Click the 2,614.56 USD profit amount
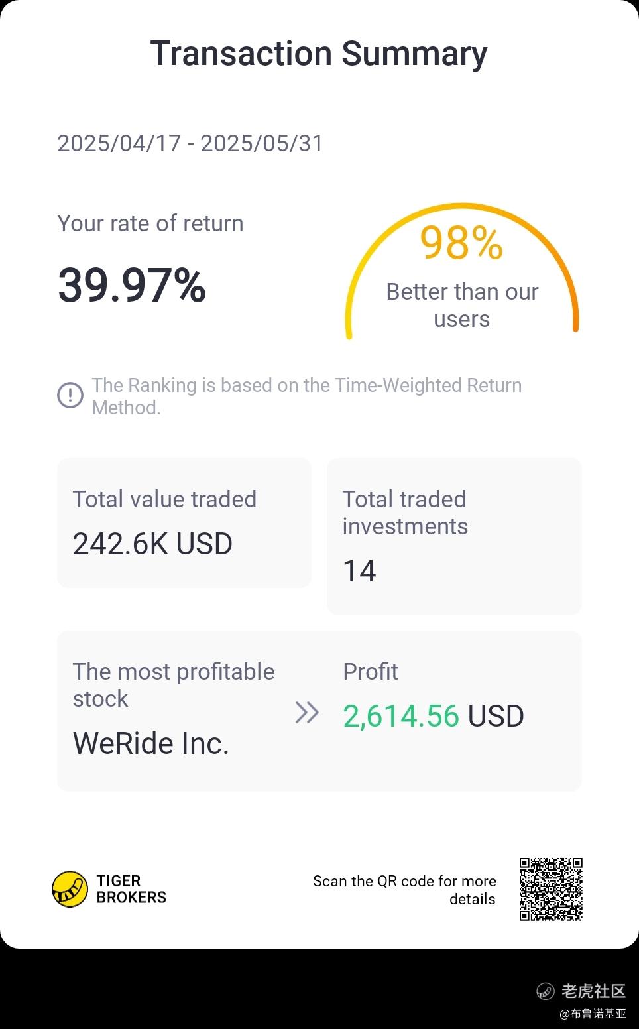 click(434, 716)
